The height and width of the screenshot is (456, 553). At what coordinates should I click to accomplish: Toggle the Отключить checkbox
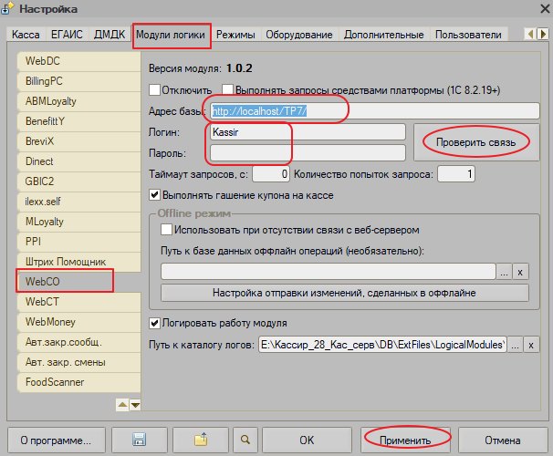tap(154, 90)
